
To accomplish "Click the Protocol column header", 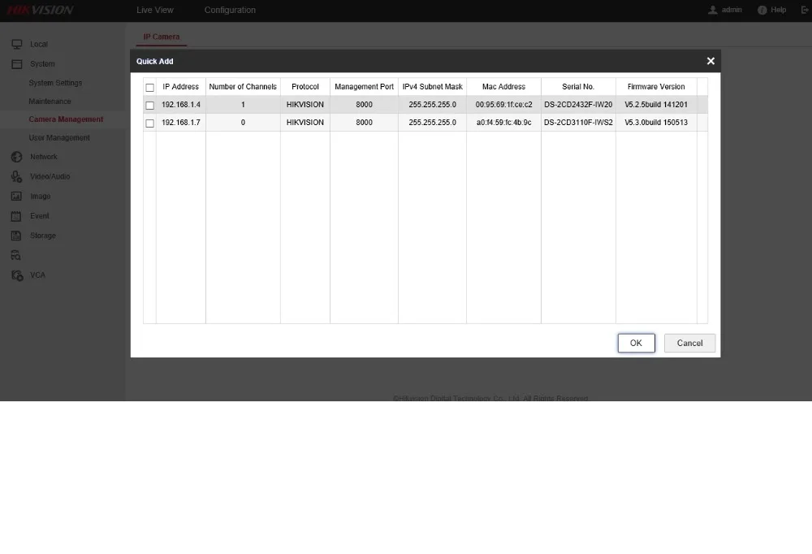I will pyautogui.click(x=305, y=87).
